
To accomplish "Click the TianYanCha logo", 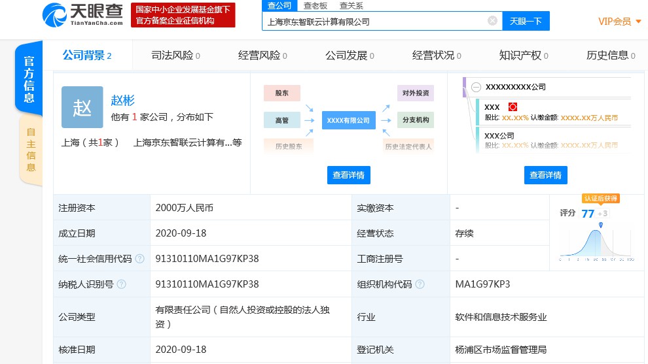I will pyautogui.click(x=82, y=15).
